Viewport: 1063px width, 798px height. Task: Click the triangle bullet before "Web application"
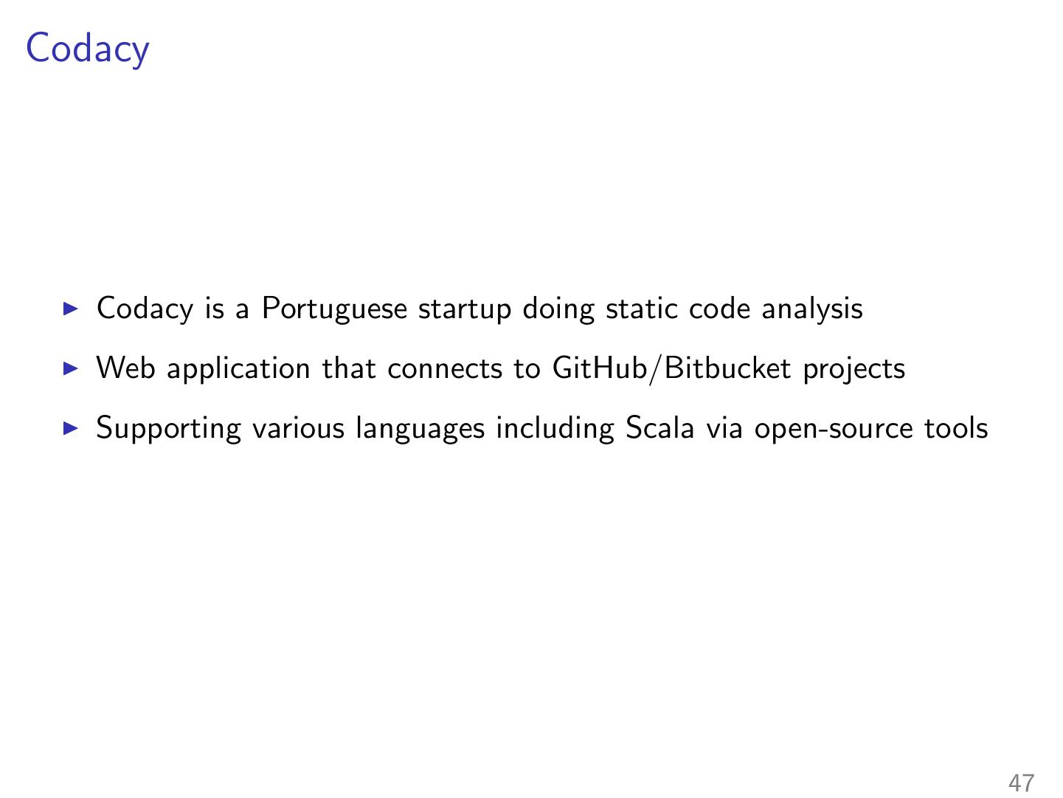(71, 368)
